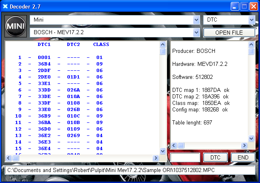Image resolution: width=260 pixels, height=183 pixels.
Task: Click info panel scroll left arrow
Action: (174, 146)
